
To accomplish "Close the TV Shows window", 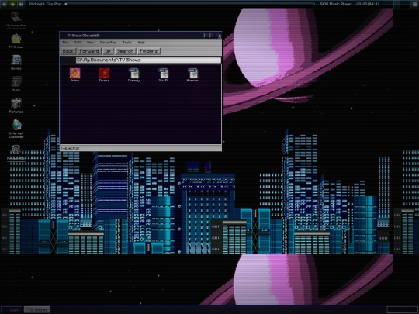I will point(219,35).
